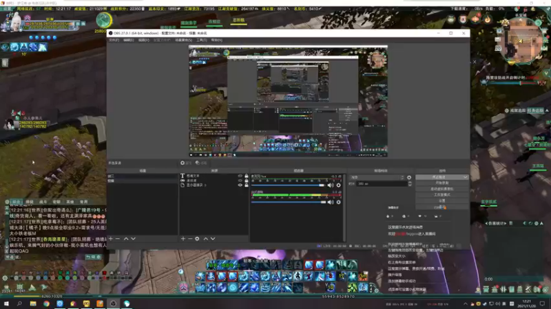Add a new source with the plus icon

[x=183, y=238]
